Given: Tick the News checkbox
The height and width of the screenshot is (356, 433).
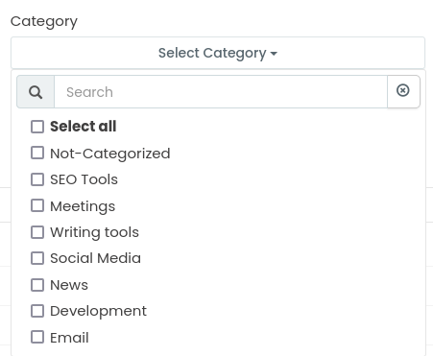Looking at the screenshot, I should [37, 285].
